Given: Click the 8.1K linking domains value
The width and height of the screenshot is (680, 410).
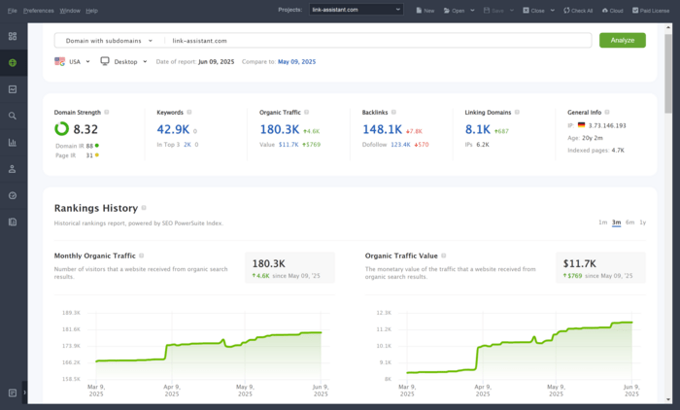Looking at the screenshot, I should point(478,129).
